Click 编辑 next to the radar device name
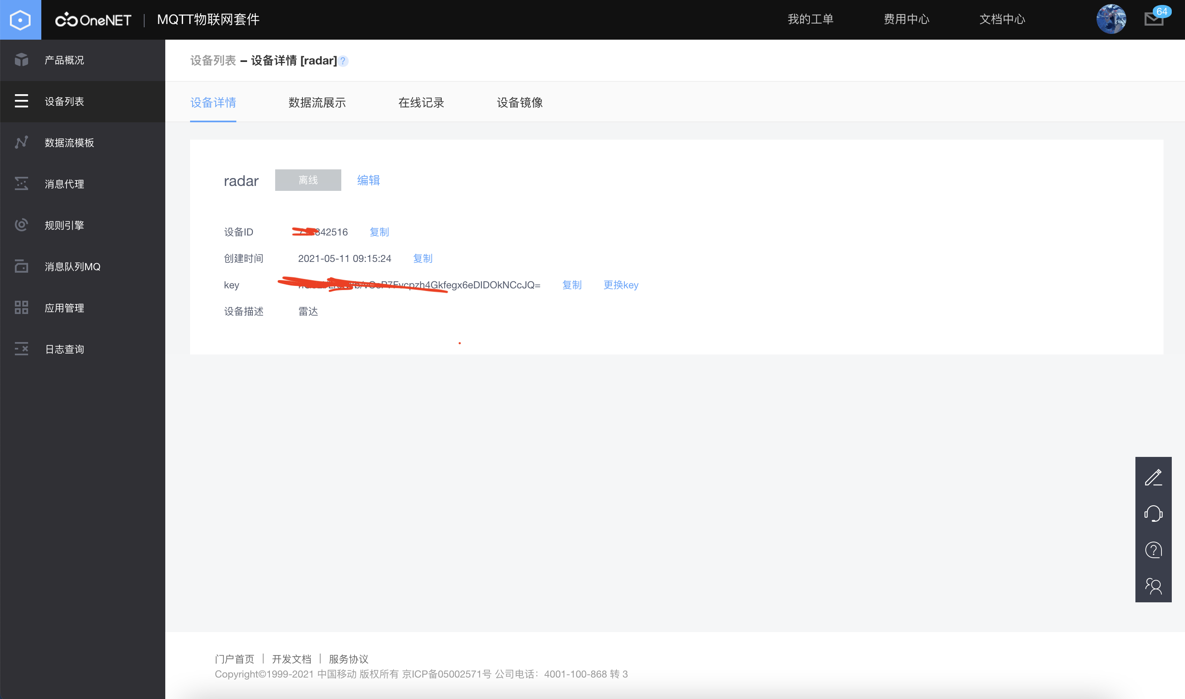The image size is (1185, 699). tap(368, 180)
